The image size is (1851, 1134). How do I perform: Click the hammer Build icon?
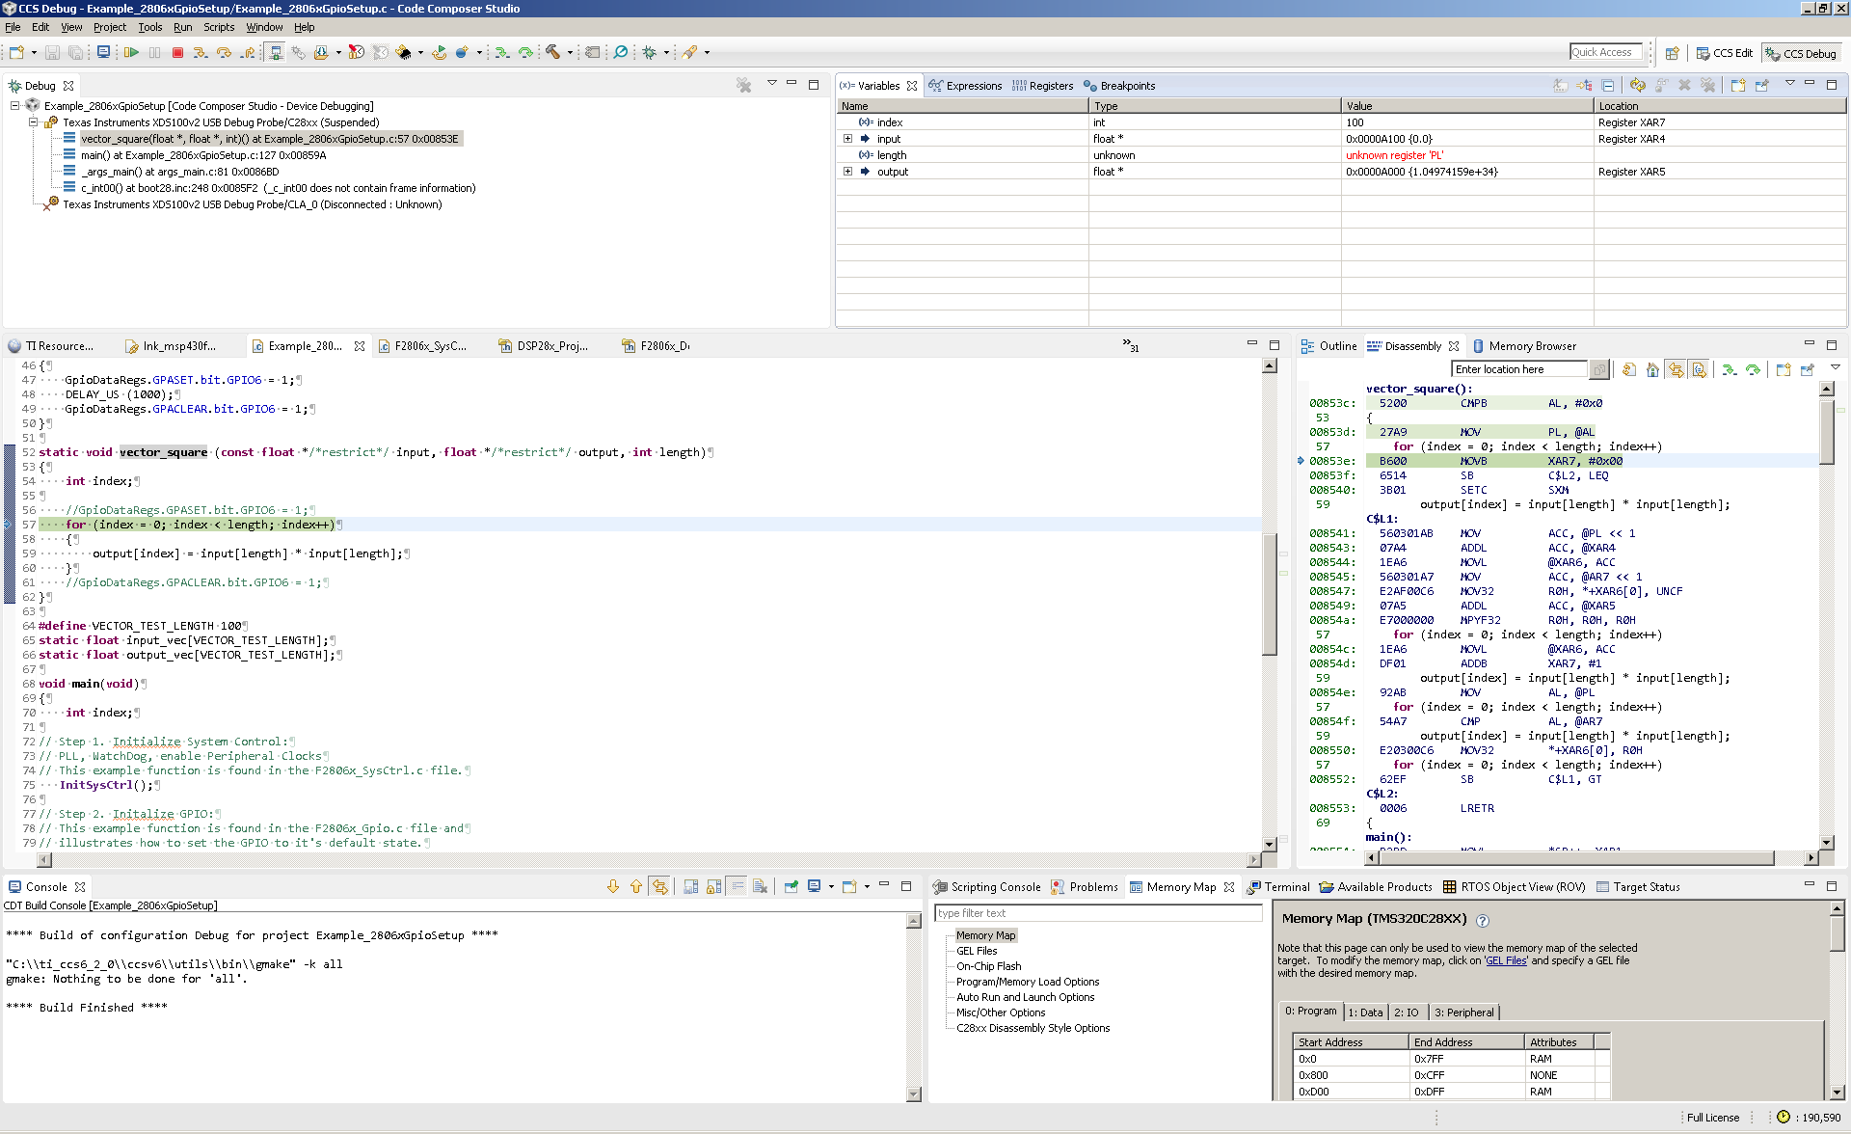pos(552,53)
